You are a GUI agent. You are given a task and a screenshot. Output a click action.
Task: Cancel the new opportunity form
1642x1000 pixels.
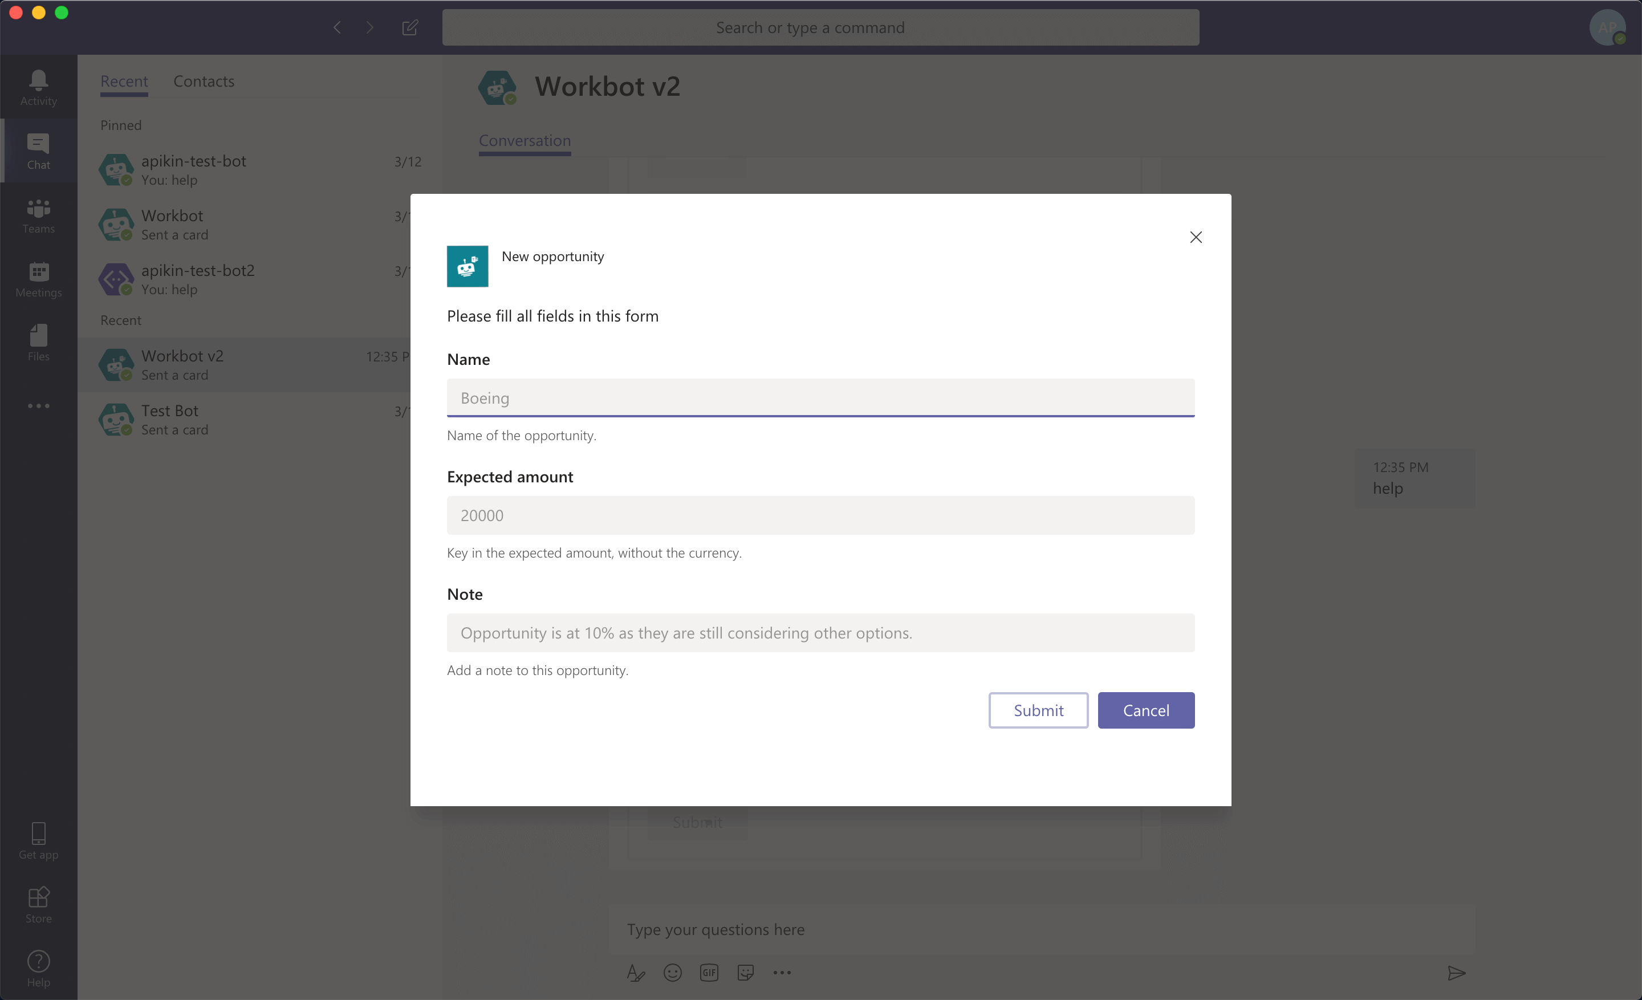pos(1146,709)
